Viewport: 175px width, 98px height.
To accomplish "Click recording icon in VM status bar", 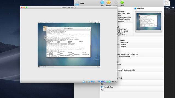I will [102, 82].
